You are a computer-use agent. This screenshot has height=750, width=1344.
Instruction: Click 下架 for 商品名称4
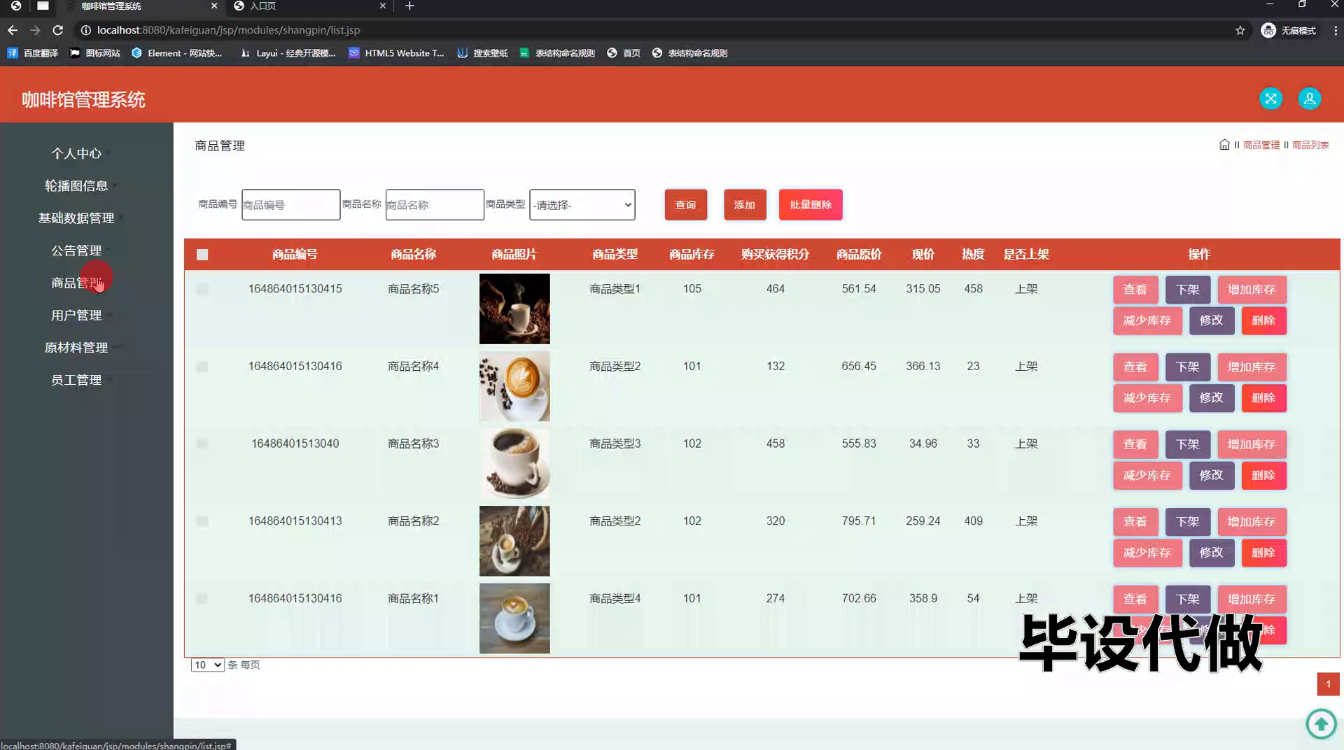[1188, 367]
